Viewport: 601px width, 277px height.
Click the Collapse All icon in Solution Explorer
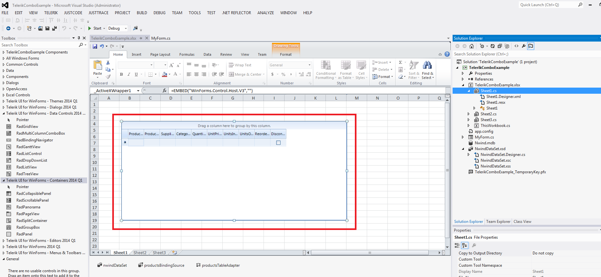(500, 46)
